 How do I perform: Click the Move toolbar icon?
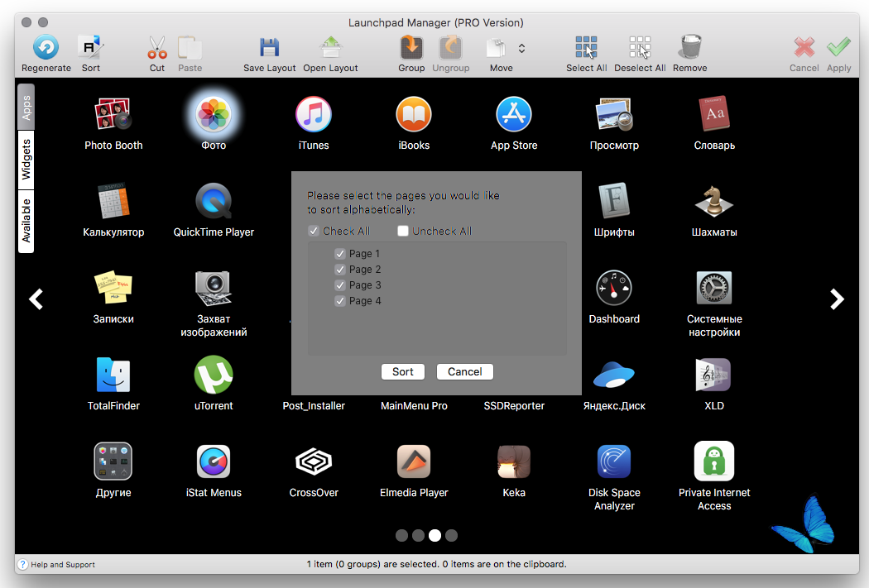(497, 48)
